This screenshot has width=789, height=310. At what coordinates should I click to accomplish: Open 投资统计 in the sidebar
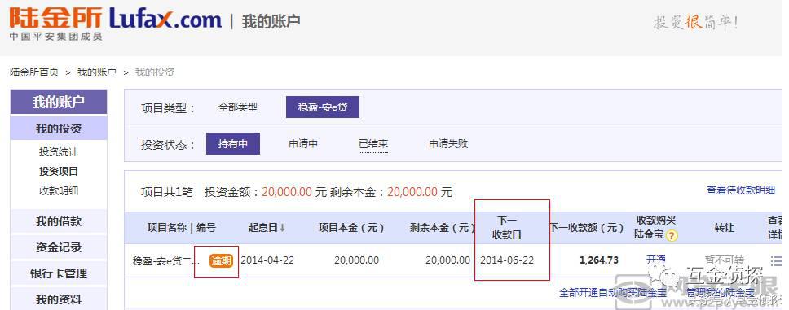pos(59,152)
